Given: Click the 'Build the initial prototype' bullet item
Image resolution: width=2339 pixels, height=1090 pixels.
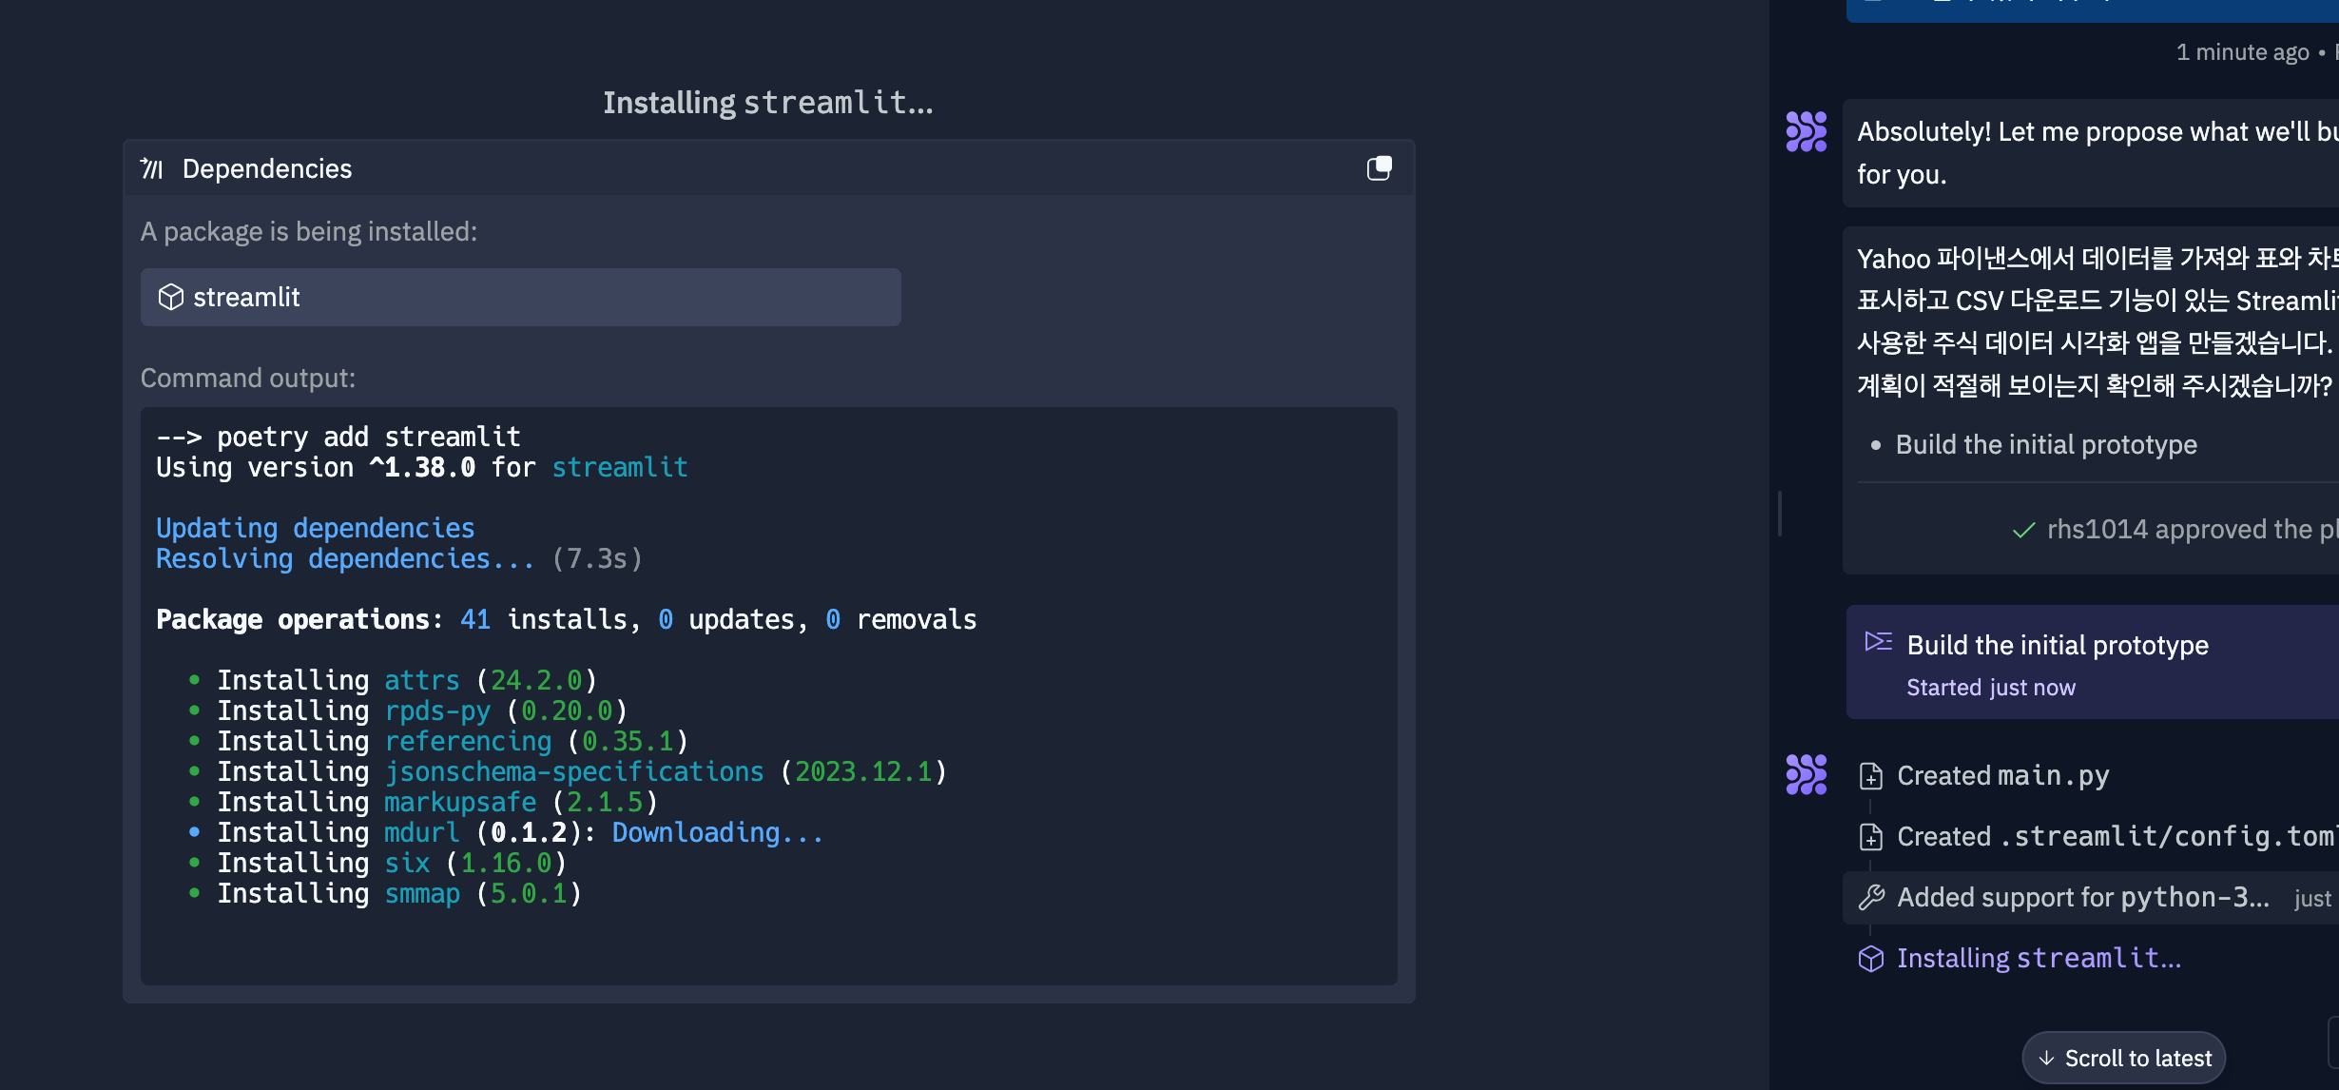Looking at the screenshot, I should pos(2046,444).
